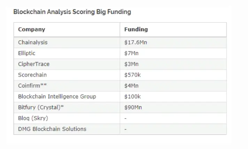Click the dash in DMG Blockchain Solutions row
This screenshot has width=248, height=149.
pos(125,129)
